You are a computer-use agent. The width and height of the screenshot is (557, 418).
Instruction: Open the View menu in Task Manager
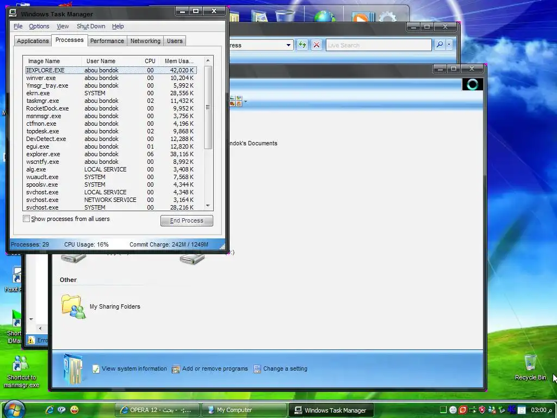63,26
